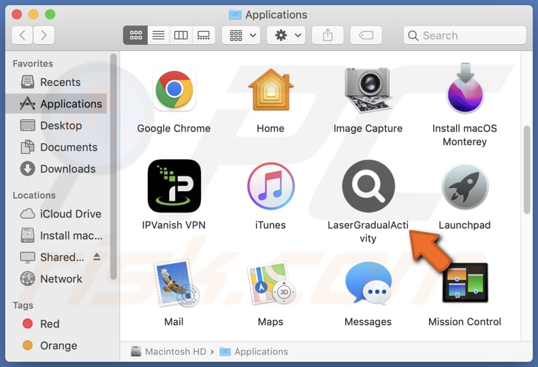Click the Favorites section header
Viewport: 538px width, 367px height.
pos(33,64)
